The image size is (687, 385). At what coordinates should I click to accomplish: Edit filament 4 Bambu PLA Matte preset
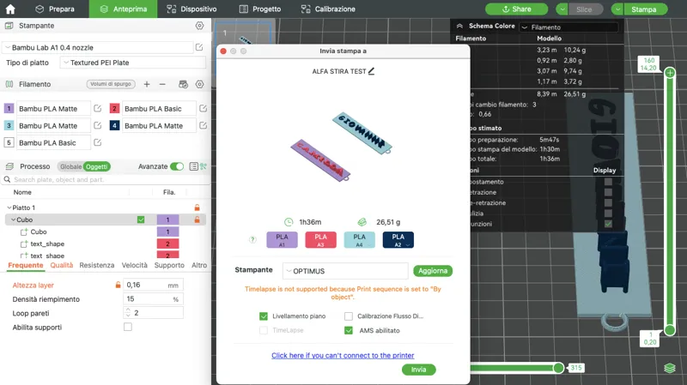(x=203, y=125)
